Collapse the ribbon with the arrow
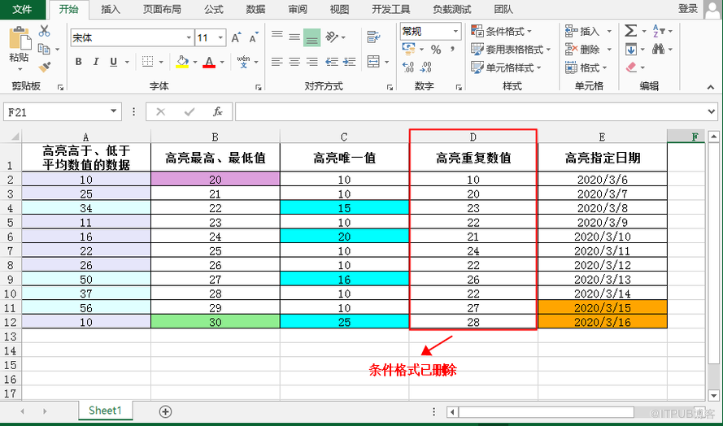 point(711,87)
